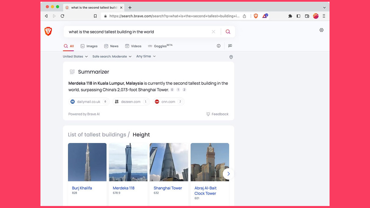370x208 pixels.
Task: Open search settings gear icon
Action: pos(321,30)
